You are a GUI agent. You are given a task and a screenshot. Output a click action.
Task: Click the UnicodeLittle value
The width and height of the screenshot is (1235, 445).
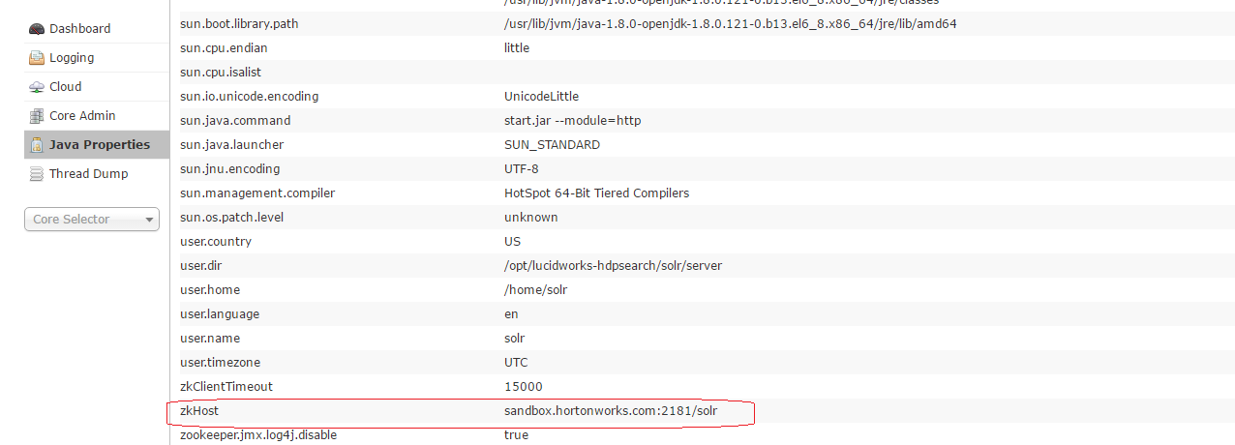tap(542, 97)
